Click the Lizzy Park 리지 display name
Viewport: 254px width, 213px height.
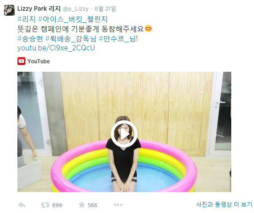[39, 8]
